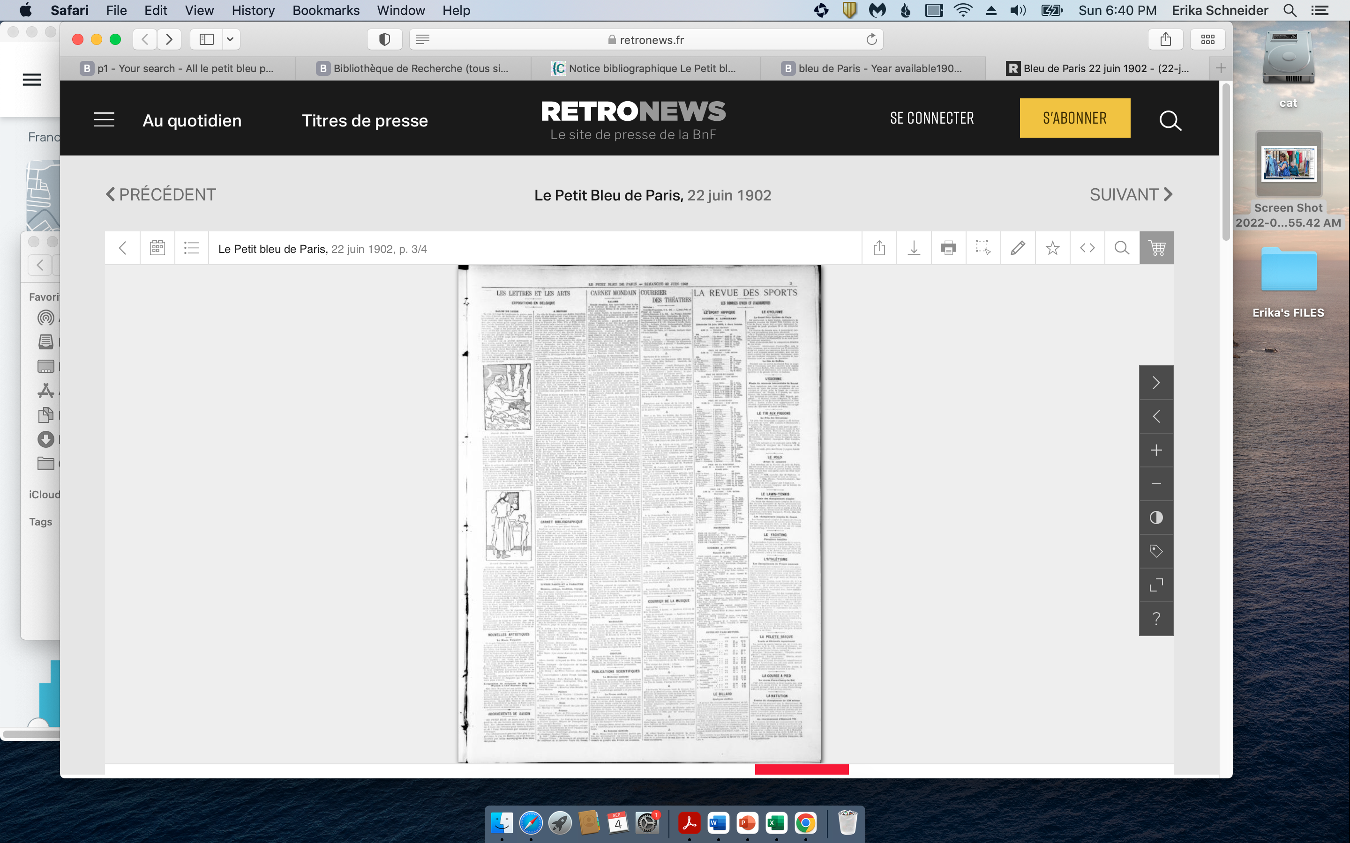
Task: Click the page vertical scrollbar
Action: [1225, 162]
